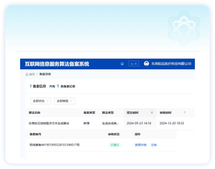Select filing number 网信算备441901995528101240017号

[x=55, y=145]
